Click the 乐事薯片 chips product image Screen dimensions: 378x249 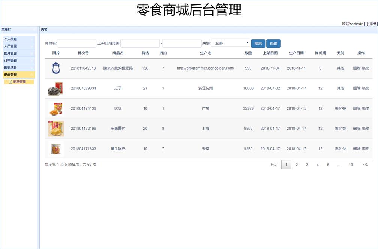pyautogui.click(x=56, y=129)
